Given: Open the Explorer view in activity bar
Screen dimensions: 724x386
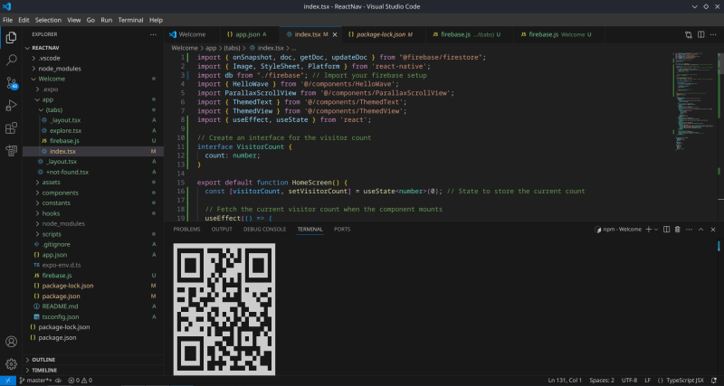Looking at the screenshot, I should (x=11, y=37).
